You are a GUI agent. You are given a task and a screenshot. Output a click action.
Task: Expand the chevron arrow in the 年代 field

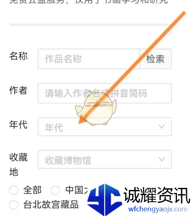pos(162,127)
